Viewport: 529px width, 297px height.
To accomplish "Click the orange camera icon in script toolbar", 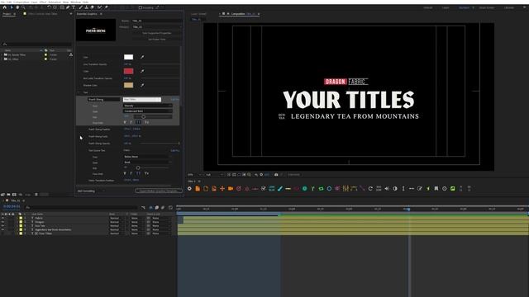I will (231, 189).
